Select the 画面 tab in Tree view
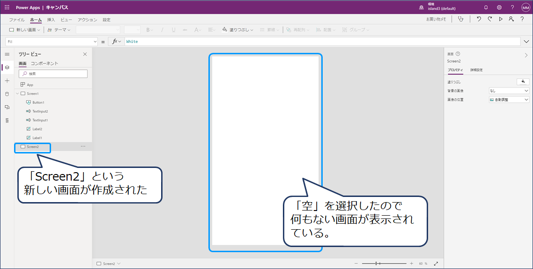This screenshot has width=533, height=269. click(22, 64)
